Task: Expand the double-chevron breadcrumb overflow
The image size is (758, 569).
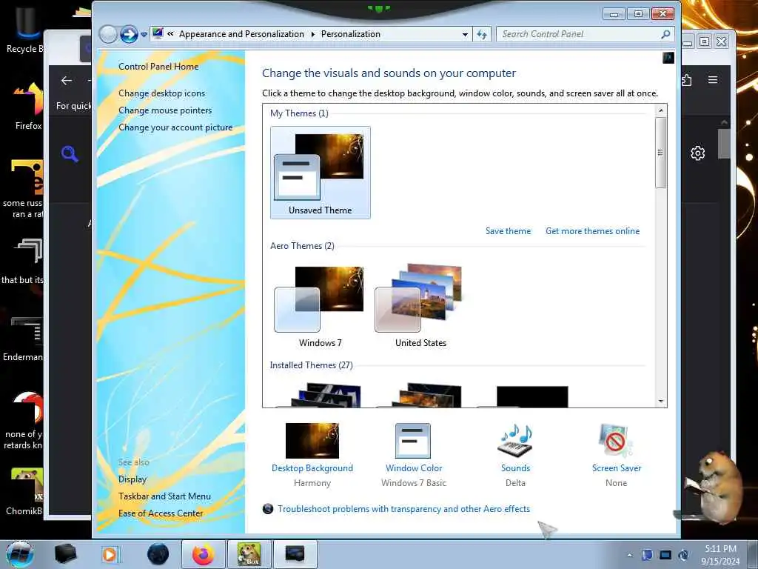Action: [171, 34]
